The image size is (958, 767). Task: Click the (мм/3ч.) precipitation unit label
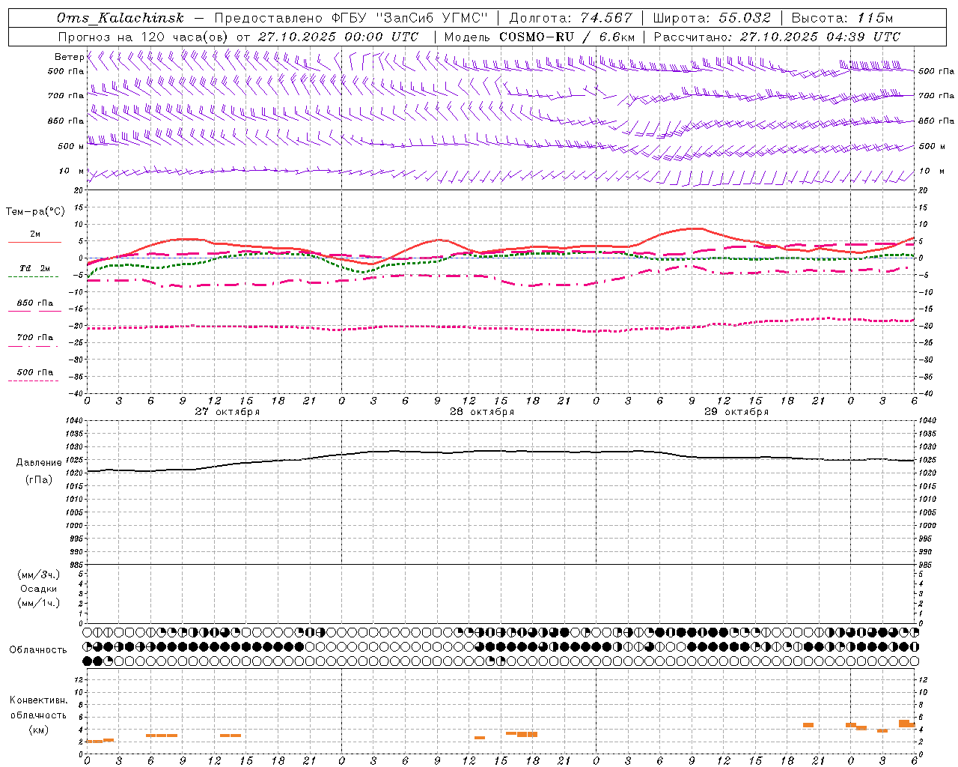(38, 575)
